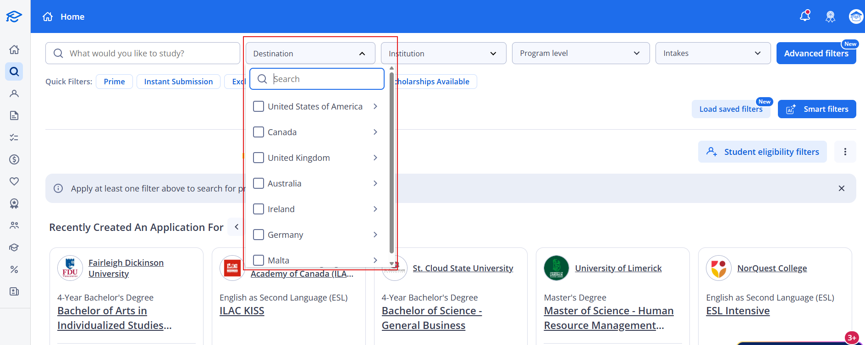Expand Germany sub-regions chevron
This screenshot has height=345, width=865.
[375, 235]
